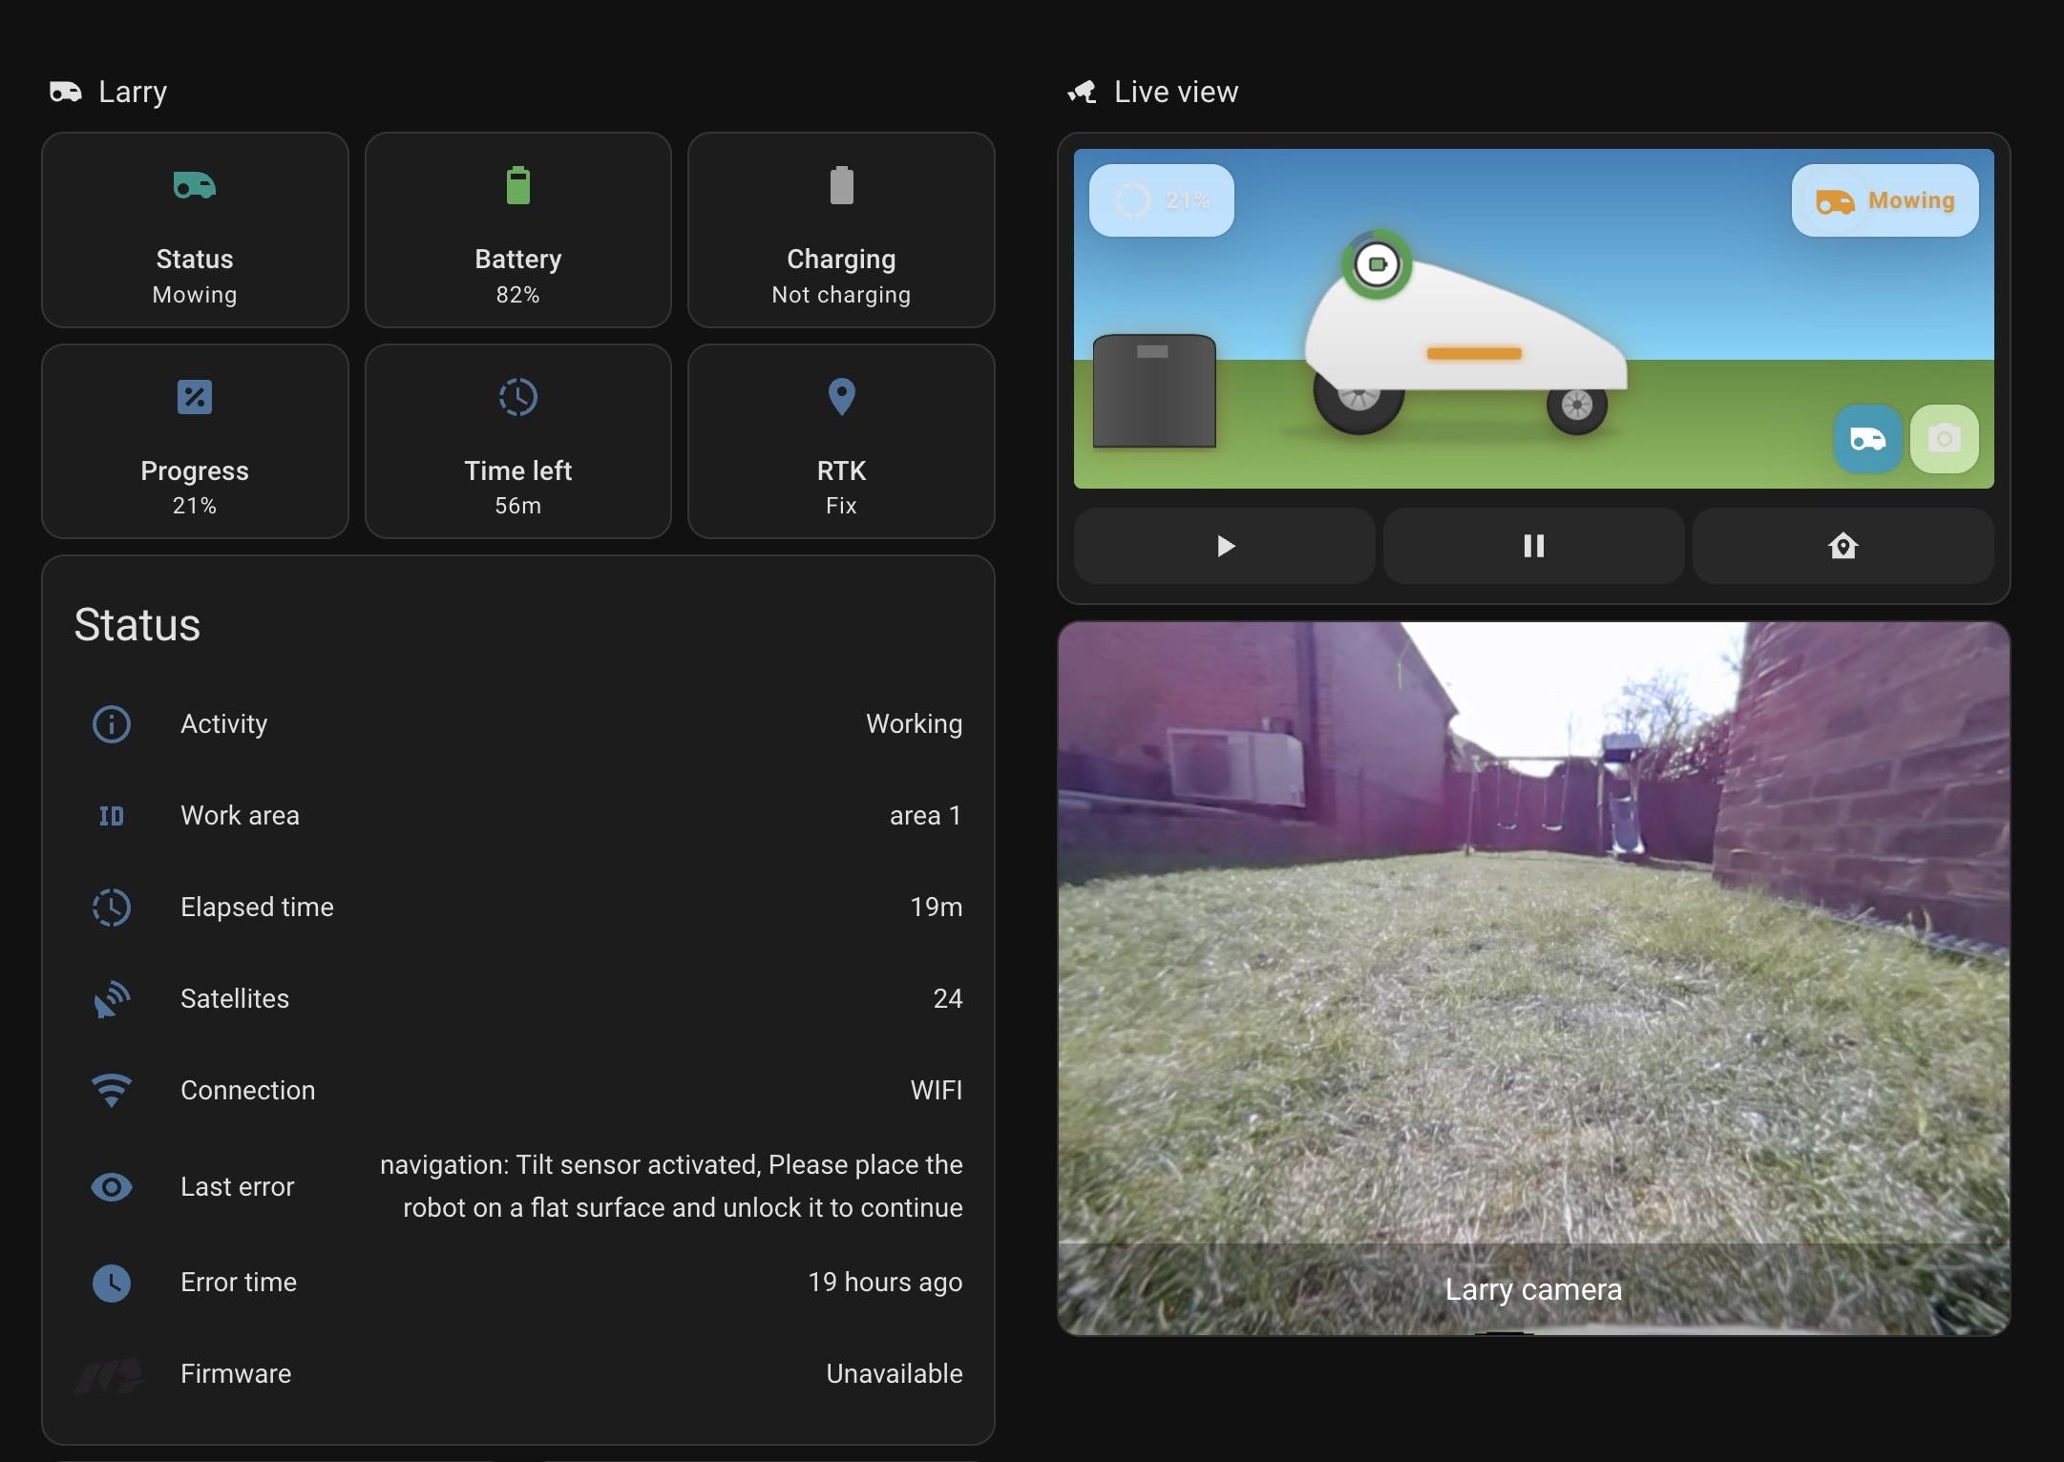
Task: Click the Satellites signal icon in Status panel
Action: (x=112, y=999)
